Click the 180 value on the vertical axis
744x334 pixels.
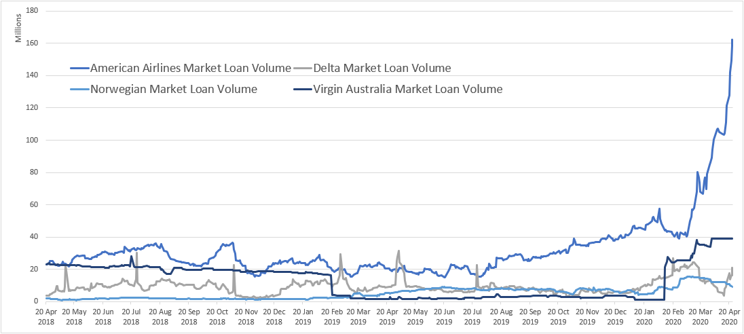pos(33,10)
